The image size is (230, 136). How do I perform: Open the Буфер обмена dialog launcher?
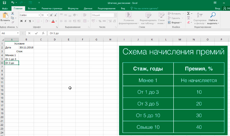17,27
